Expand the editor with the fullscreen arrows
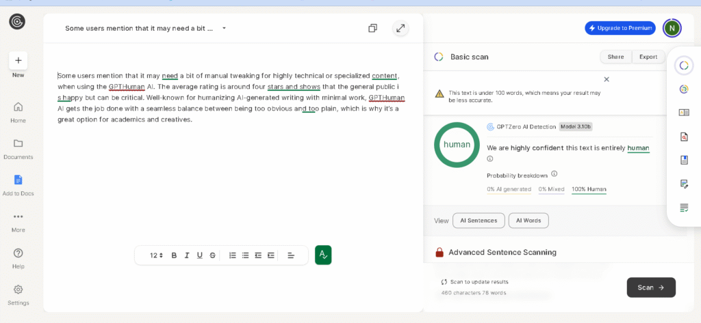 pyautogui.click(x=400, y=28)
